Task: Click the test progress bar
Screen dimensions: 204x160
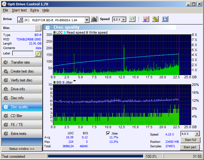Action: (x=96, y=156)
